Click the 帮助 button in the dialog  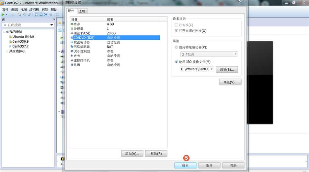pyautogui.click(x=233, y=166)
